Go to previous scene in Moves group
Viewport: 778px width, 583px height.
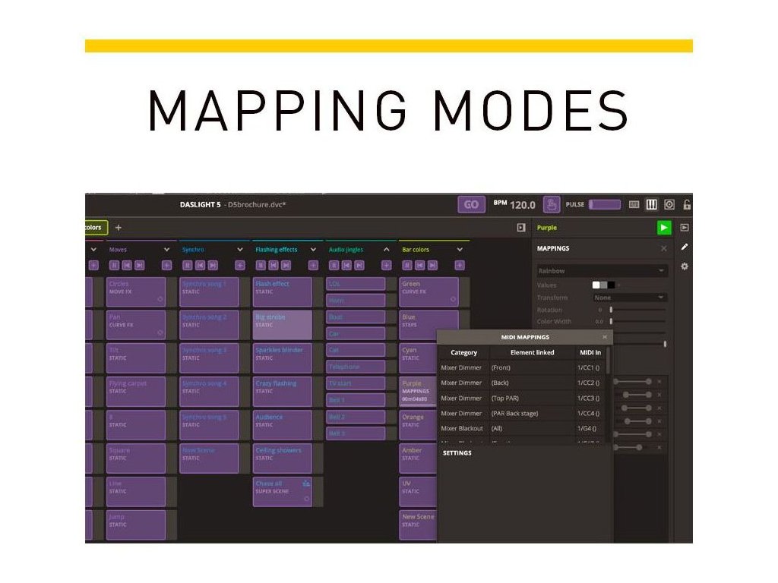pos(127,265)
